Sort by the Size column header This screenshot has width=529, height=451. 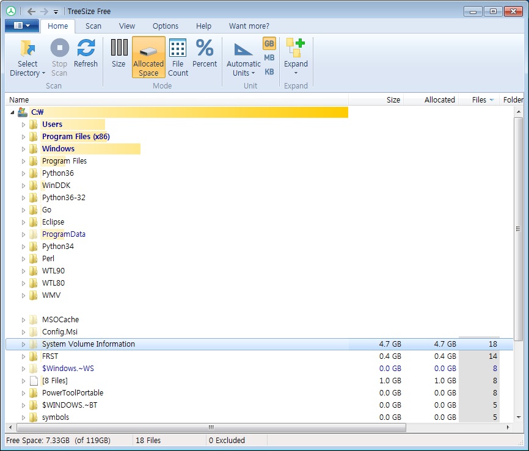pyautogui.click(x=376, y=99)
